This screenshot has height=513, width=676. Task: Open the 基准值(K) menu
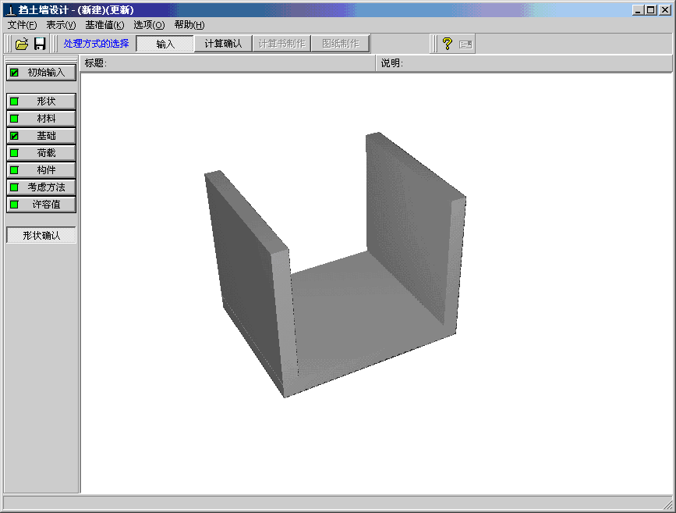[104, 25]
